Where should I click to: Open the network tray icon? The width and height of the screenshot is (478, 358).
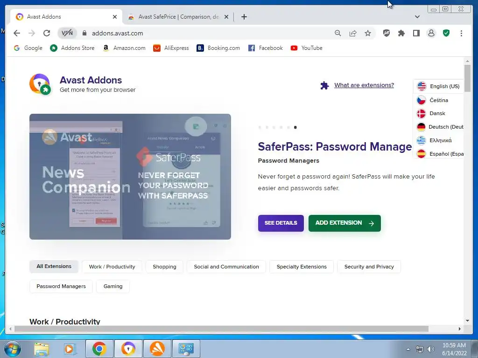(420, 349)
